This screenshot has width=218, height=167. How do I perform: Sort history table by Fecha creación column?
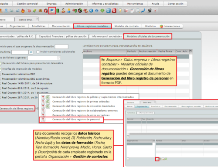pos(148,51)
